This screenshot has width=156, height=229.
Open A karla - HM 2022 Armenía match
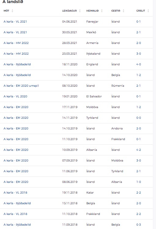click(x=16, y=43)
